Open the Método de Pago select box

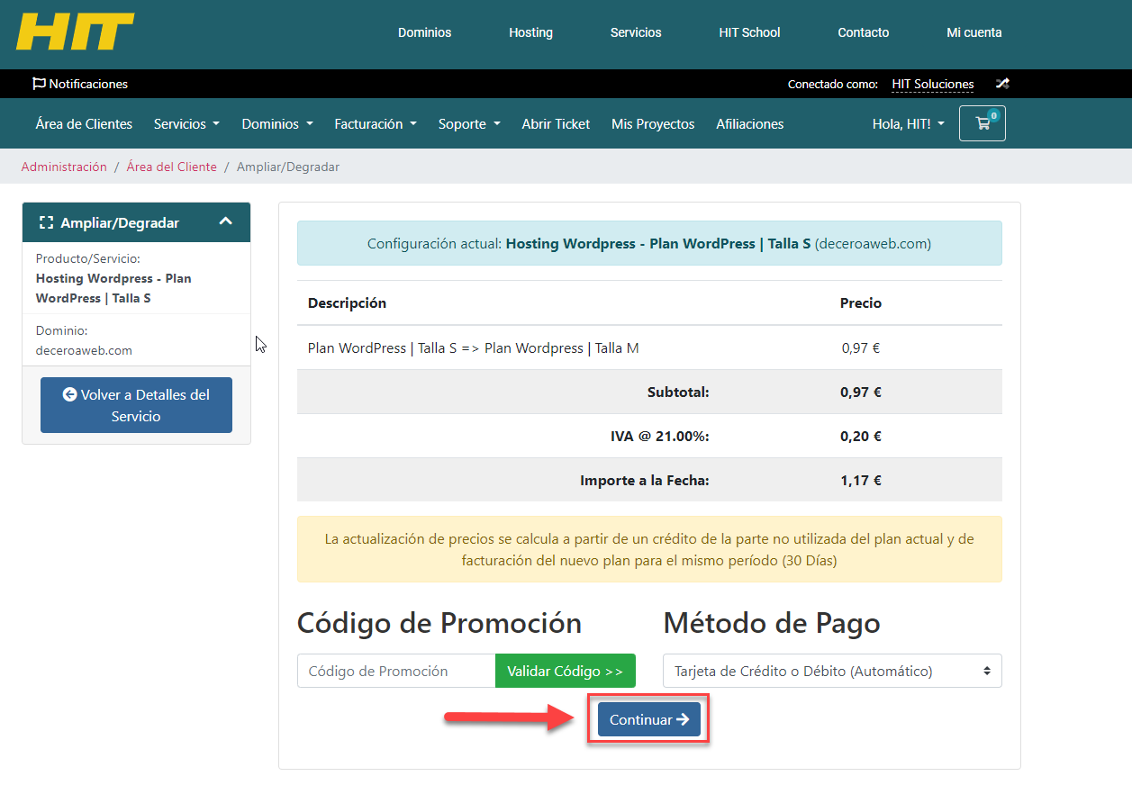(x=832, y=671)
